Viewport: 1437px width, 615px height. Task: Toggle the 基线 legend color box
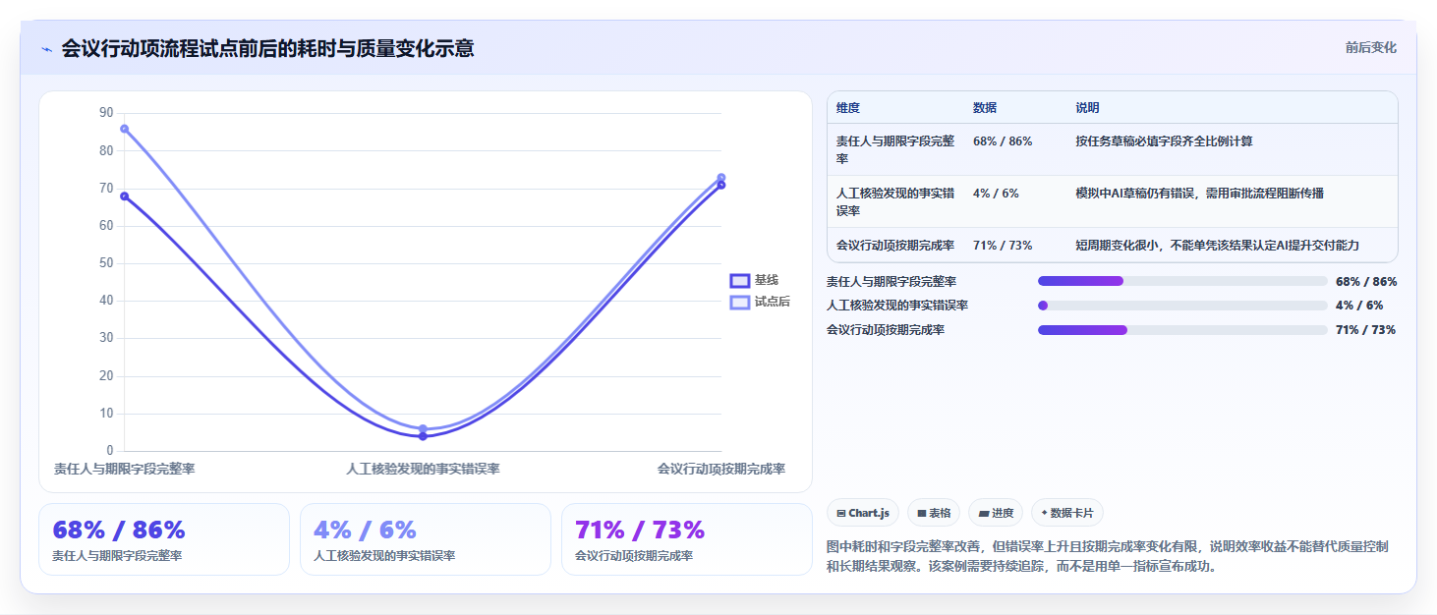740,281
